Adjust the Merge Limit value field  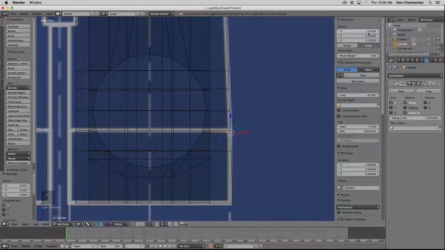coord(415,117)
